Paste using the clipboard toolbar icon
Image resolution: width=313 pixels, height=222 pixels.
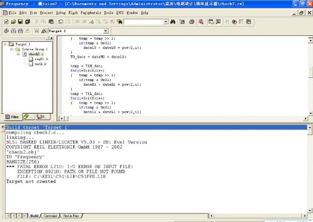51,22
